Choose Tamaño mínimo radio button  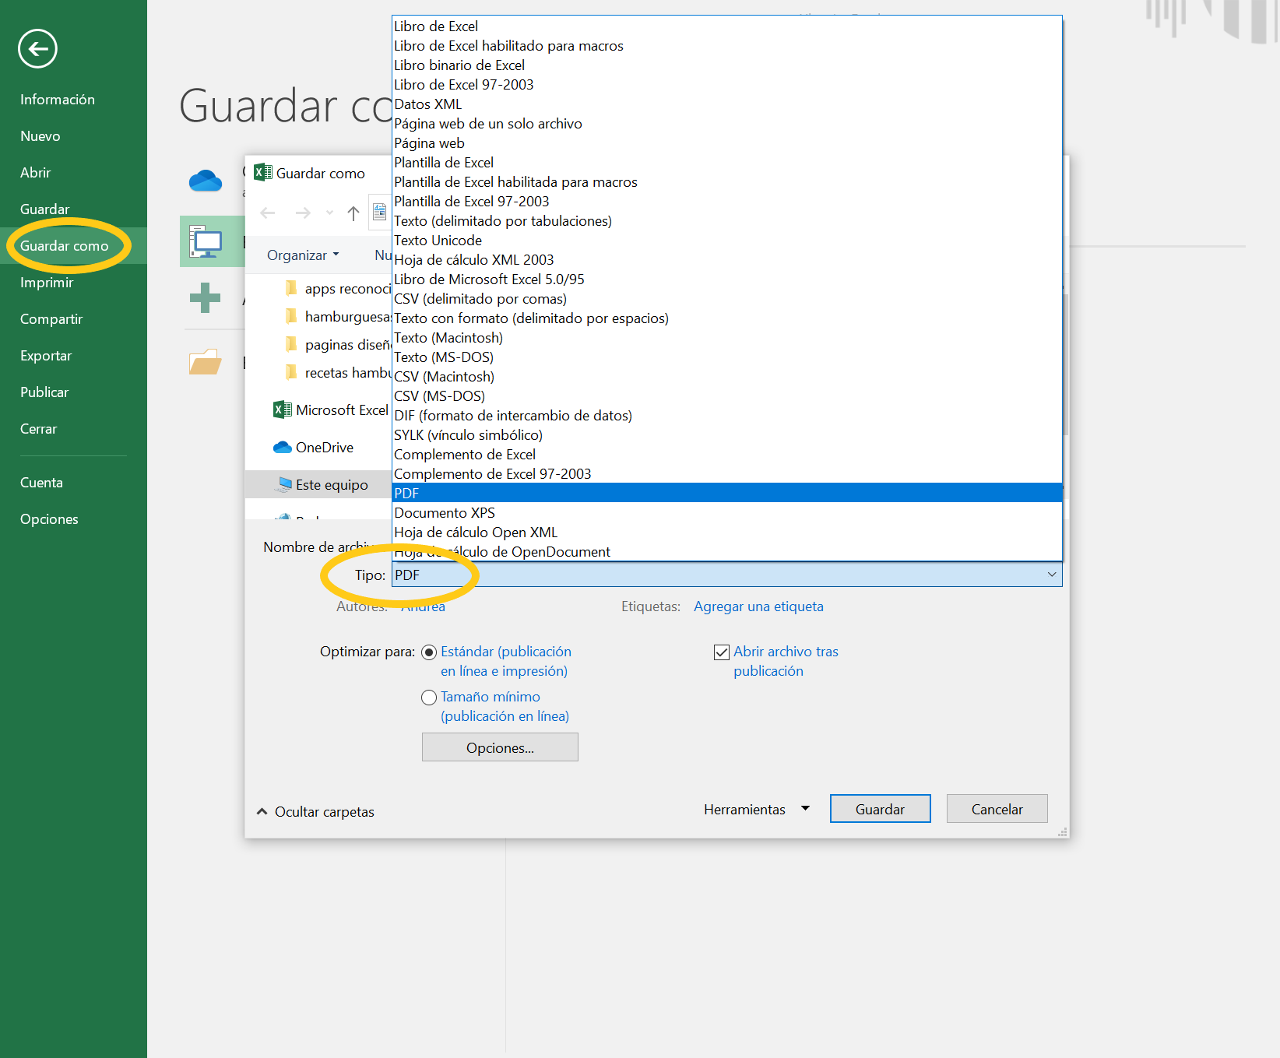(x=429, y=698)
